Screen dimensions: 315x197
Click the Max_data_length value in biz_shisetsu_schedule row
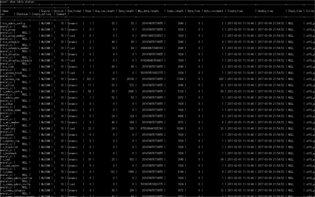(152, 60)
